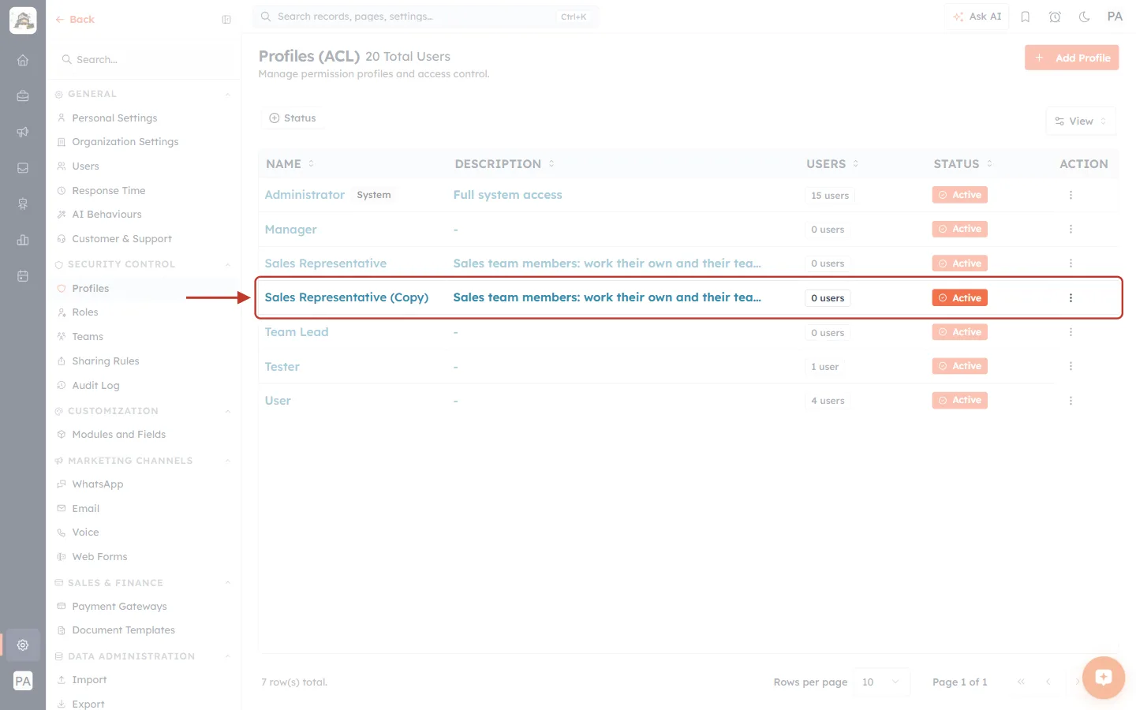Open the alarm clock reminders icon
This screenshot has width=1136, height=710.
pyautogui.click(x=1055, y=17)
